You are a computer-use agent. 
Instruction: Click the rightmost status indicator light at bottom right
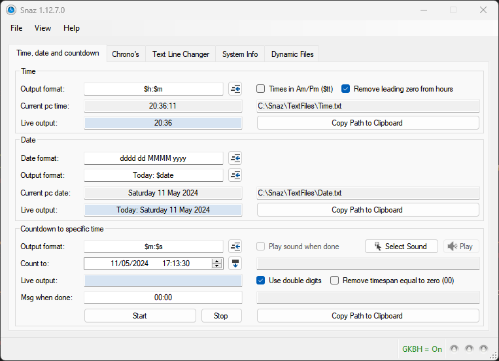[x=483, y=349]
